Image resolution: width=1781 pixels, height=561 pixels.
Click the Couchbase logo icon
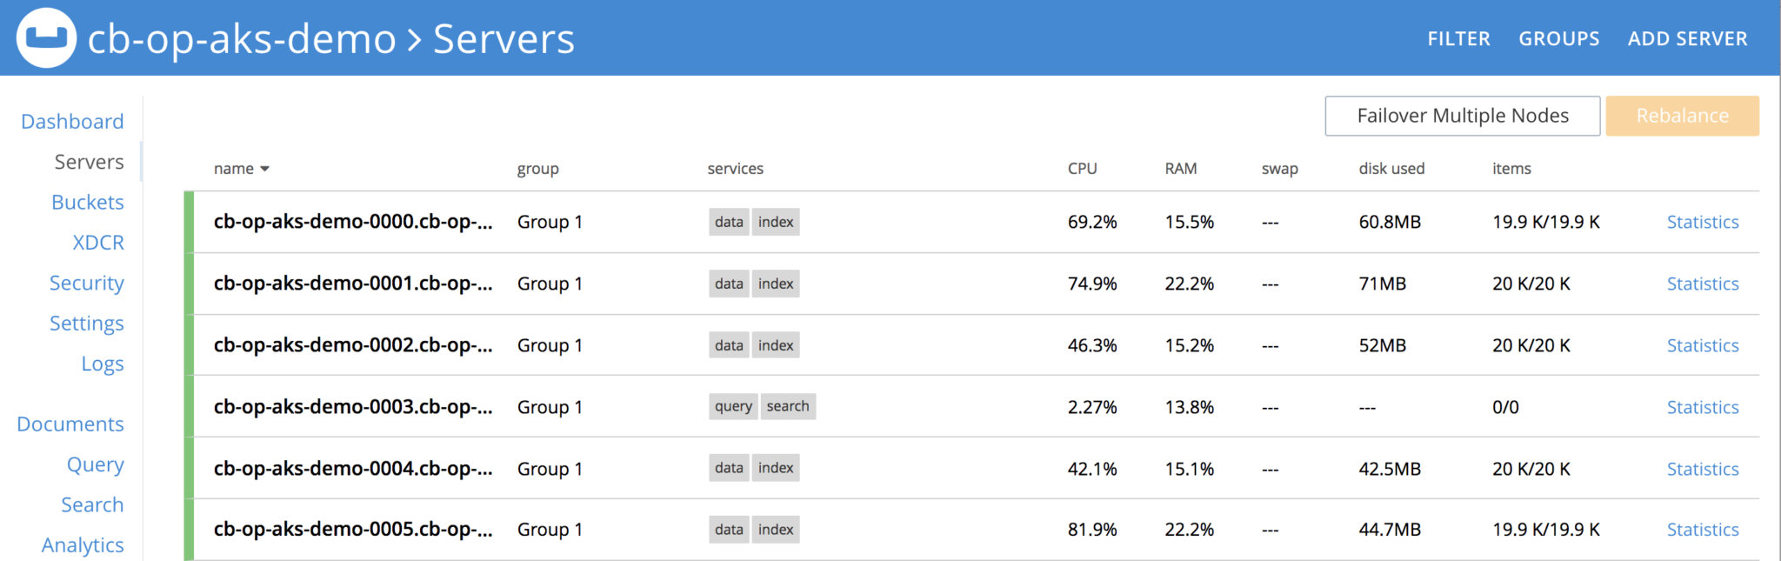46,37
